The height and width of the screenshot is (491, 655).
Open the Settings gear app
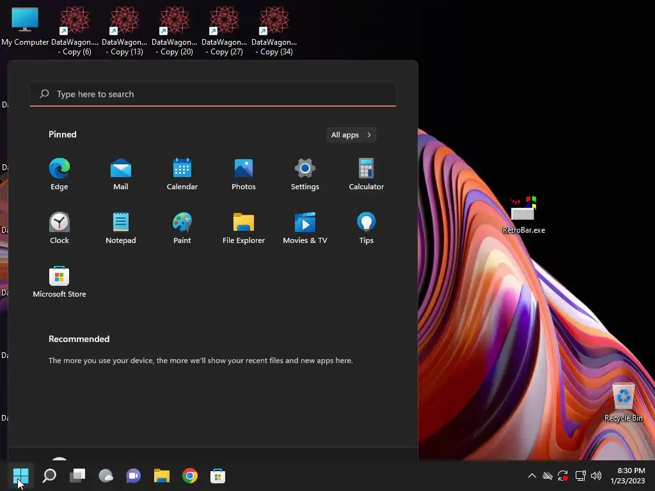pos(305,174)
